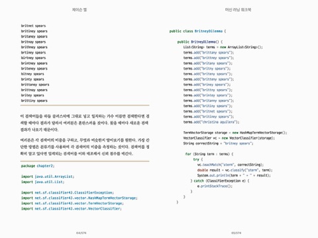Image resolution: width=318 pixels, height=238 pixels.
Task: Click the right page header title
Action: click(x=238, y=10)
